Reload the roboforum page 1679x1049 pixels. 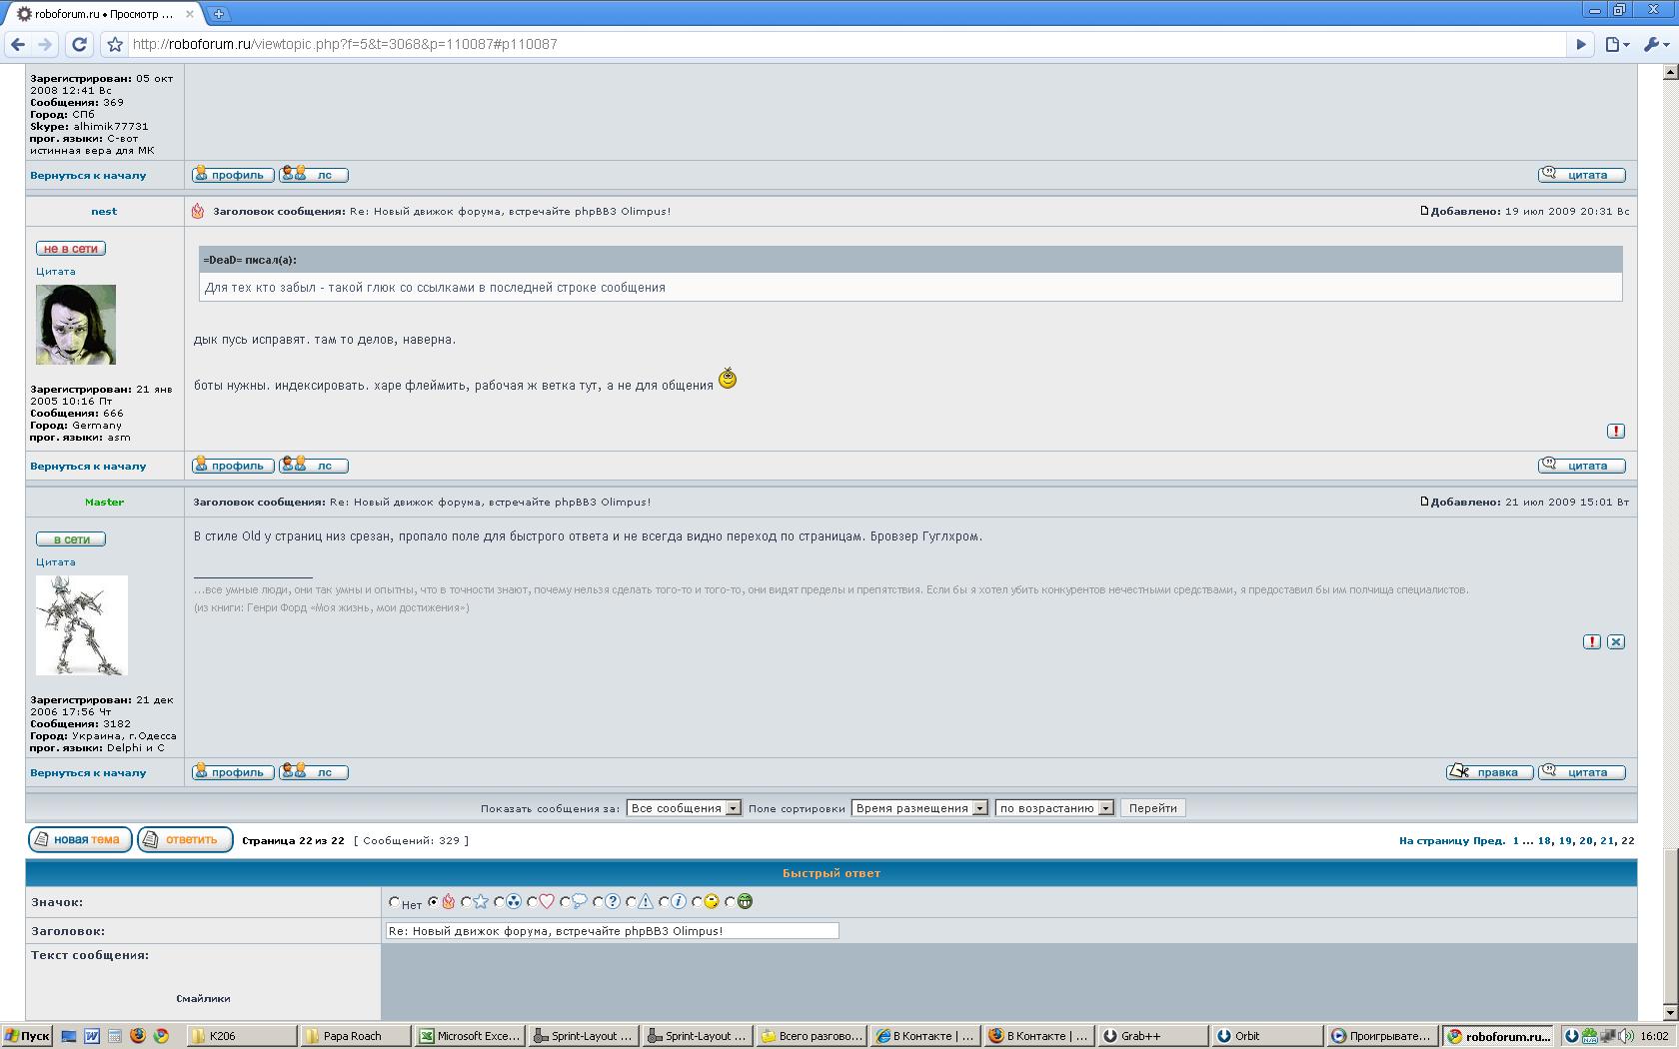(x=79, y=44)
